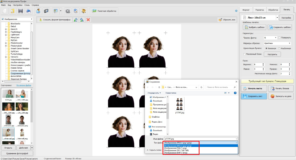Open the Настройки menu
Viewport: 296px width, 160px height.
(x=18, y=5)
